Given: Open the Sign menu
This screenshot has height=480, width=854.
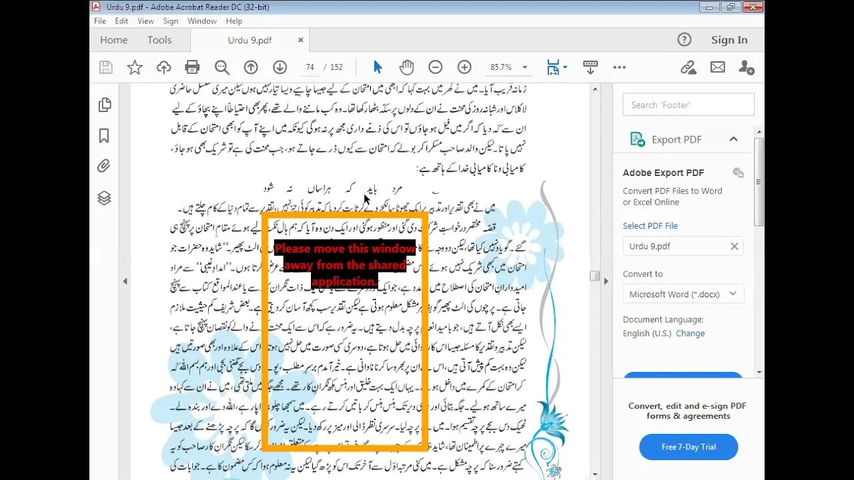Looking at the screenshot, I should point(171,21).
